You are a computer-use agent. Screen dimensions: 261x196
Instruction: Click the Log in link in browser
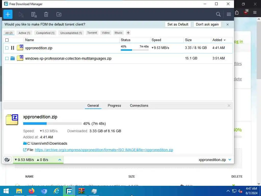pyautogui.click(x=239, y=42)
